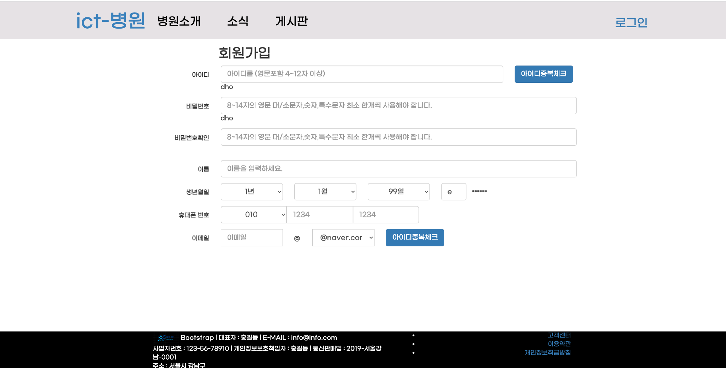Click the ict-병원 logo in the header
This screenshot has width=726, height=368.
(x=110, y=21)
